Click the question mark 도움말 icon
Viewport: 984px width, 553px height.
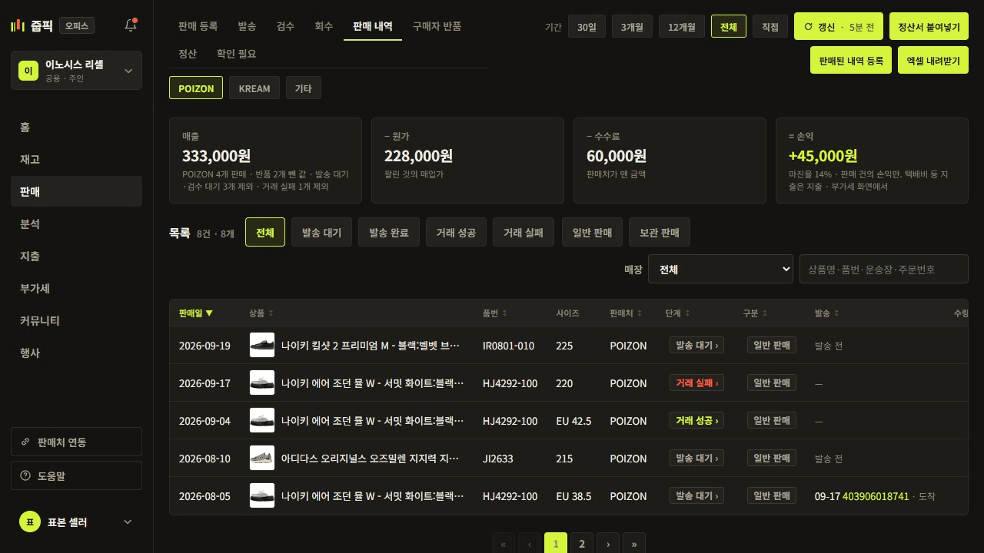26,475
